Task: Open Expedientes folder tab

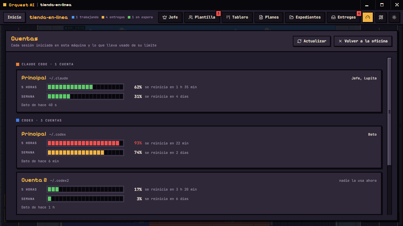Action: tap(305, 17)
